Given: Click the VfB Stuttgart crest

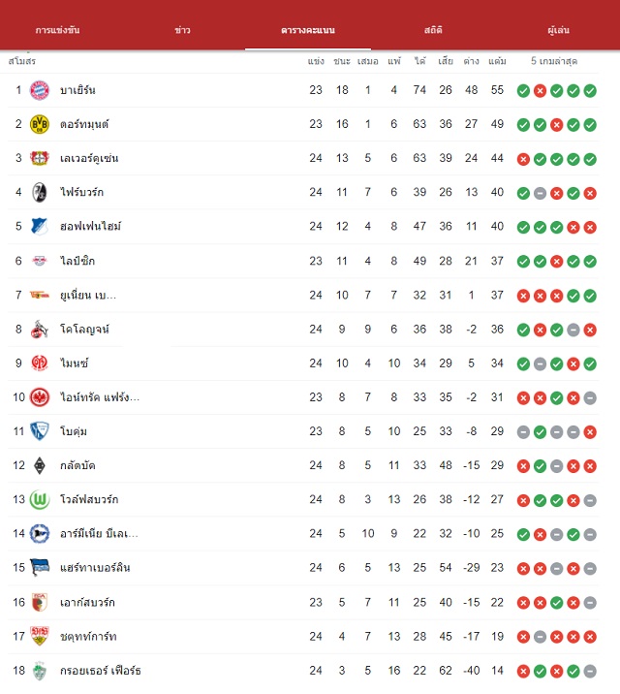Looking at the screenshot, I should click(40, 636).
